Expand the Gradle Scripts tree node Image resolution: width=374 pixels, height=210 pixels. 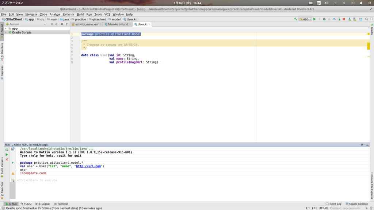[x=6, y=32]
